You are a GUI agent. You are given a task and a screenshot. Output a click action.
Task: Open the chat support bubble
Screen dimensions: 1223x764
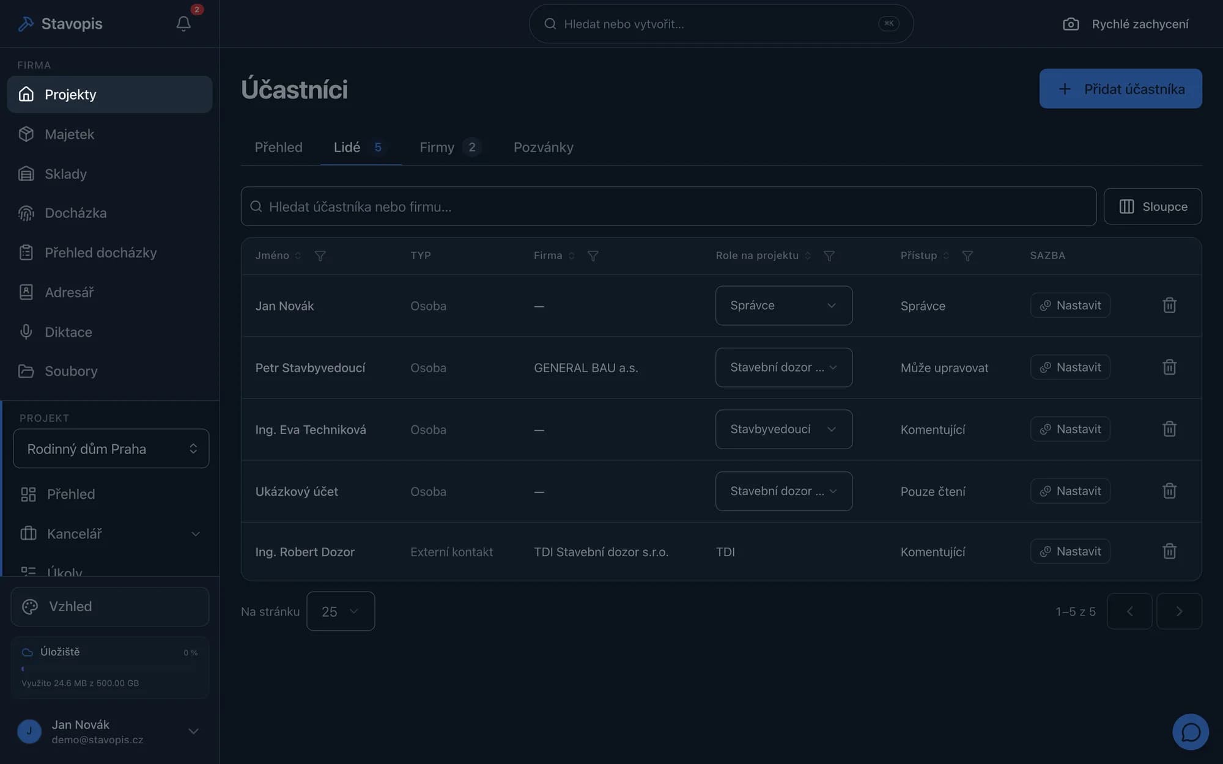(1190, 732)
